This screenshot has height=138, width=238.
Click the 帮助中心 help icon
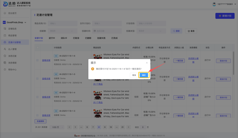coord(5,70)
